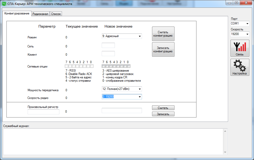Click inside the Служебный журнал log area
254x160 pixels.
[x=113, y=141]
